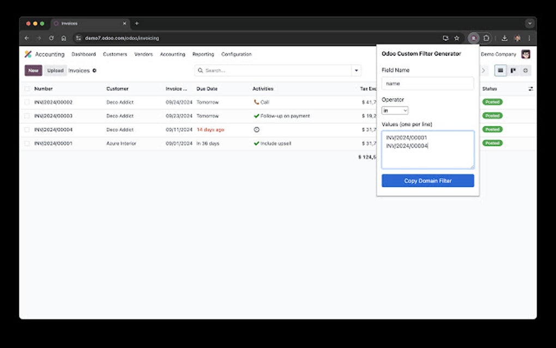Check the row checkbox for INV/2024/00002
556x348 pixels.
tap(27, 102)
